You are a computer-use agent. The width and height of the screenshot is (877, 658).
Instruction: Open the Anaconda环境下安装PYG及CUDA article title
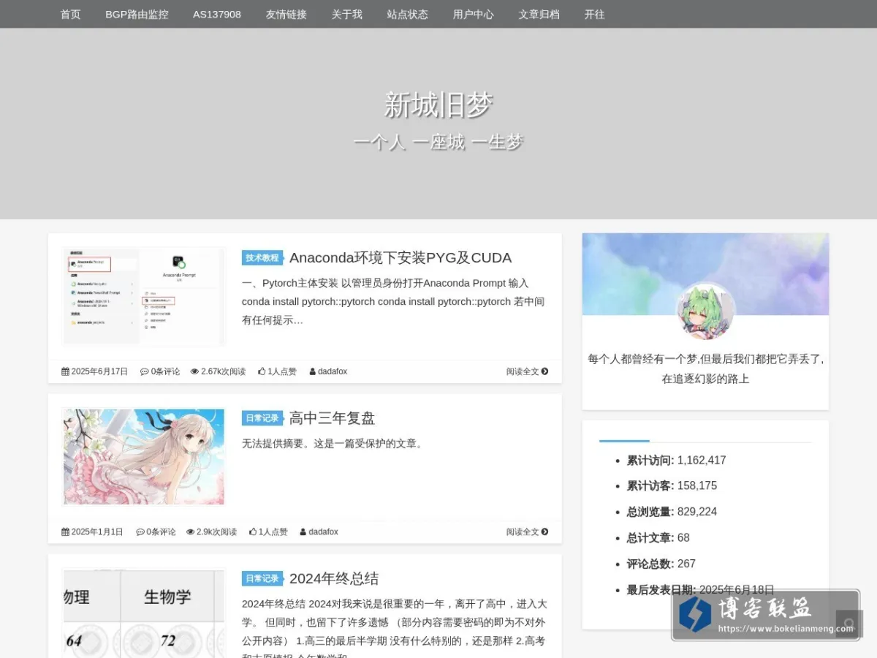[400, 257]
